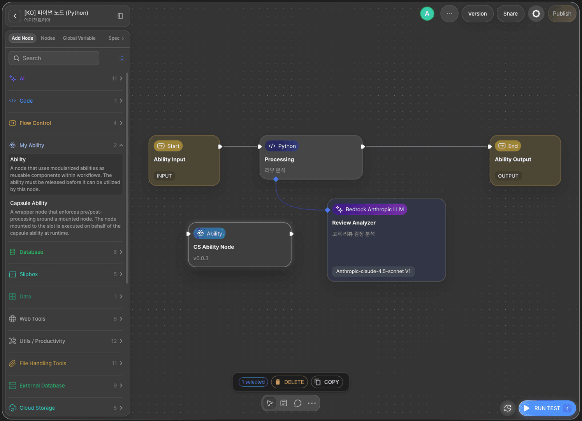Click the Database category icon
Viewport: 582px width, 421px height.
[x=12, y=252]
